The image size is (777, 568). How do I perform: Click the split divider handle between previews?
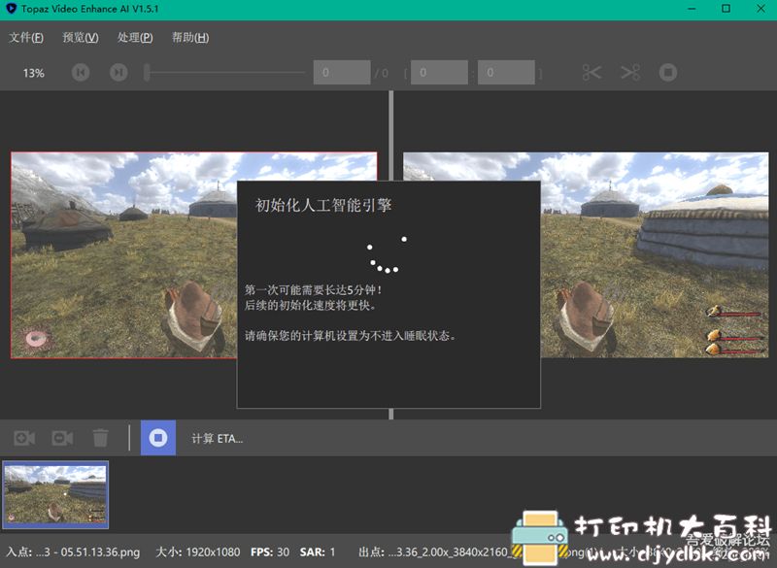(391, 135)
